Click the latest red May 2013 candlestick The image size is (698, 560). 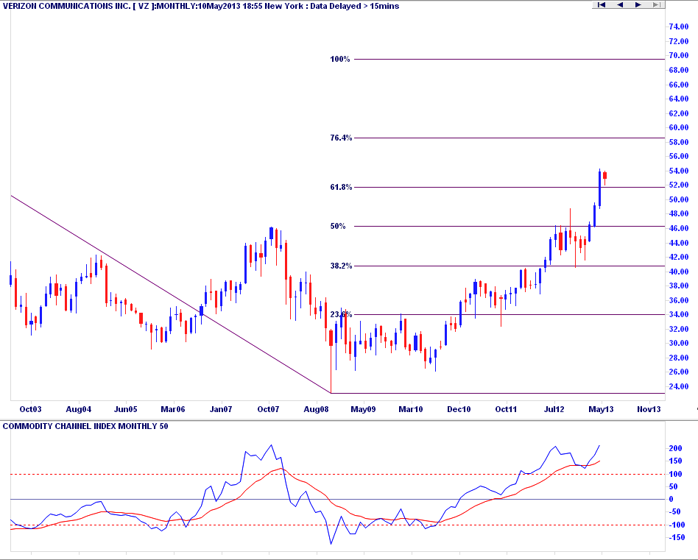605,177
